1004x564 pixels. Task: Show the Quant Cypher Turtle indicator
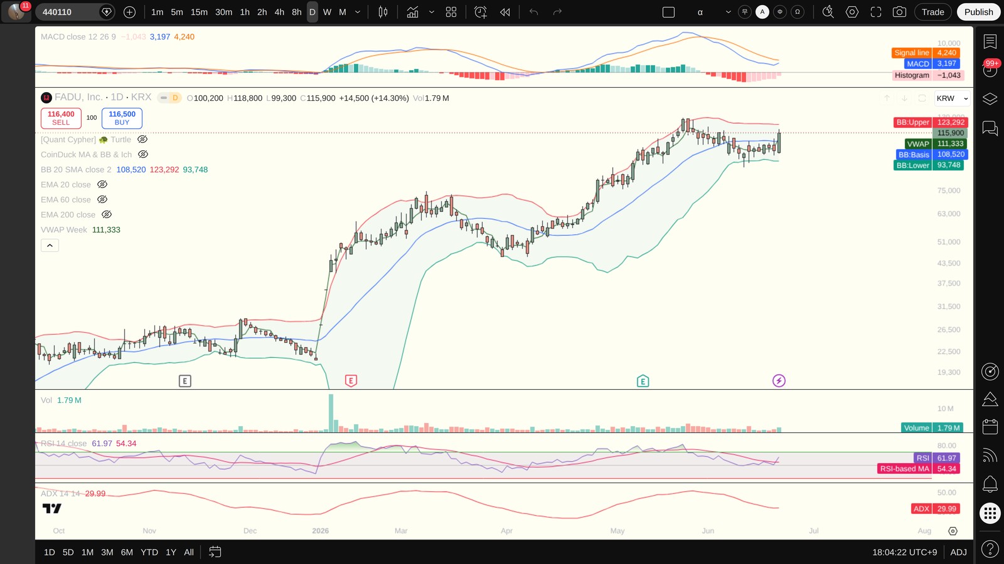click(142, 140)
